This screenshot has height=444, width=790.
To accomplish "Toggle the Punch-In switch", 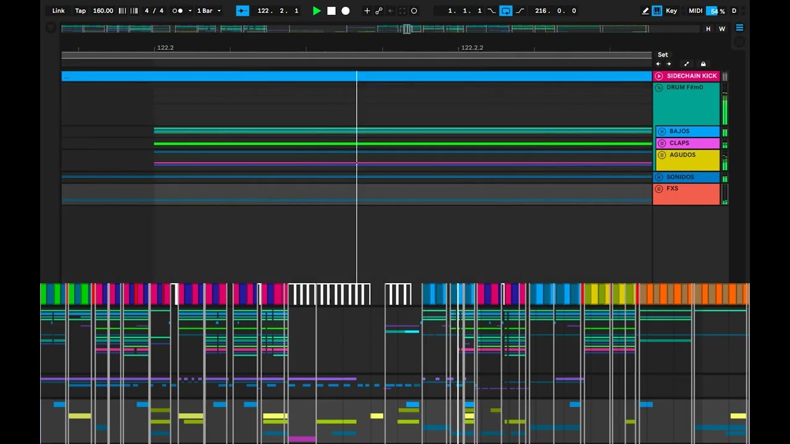I will [x=491, y=10].
